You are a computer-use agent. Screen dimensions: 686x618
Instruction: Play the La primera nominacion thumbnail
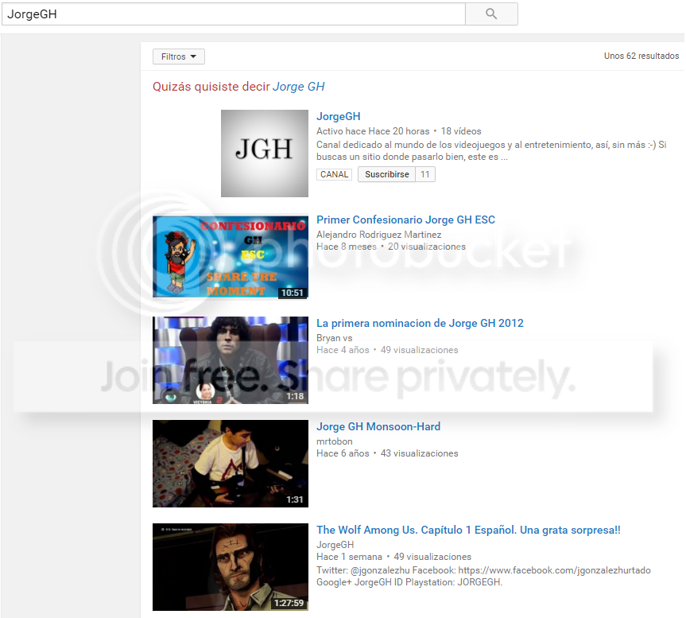pos(230,360)
